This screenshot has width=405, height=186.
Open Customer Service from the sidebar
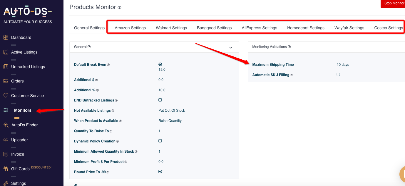click(27, 96)
